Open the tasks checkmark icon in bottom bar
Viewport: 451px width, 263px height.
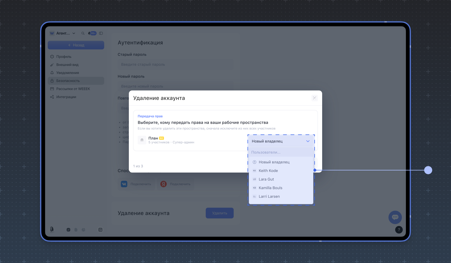(68, 230)
